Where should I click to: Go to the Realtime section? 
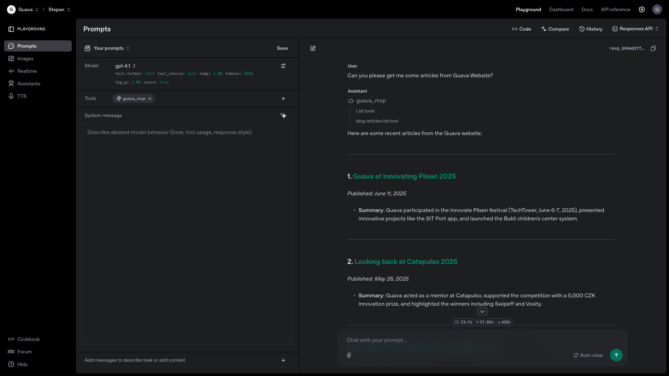point(38,71)
